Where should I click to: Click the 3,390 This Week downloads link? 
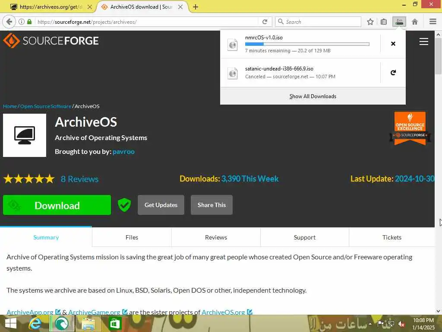pos(250,179)
